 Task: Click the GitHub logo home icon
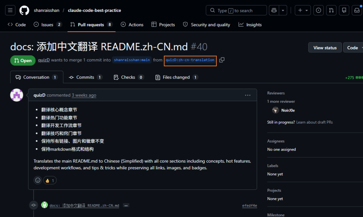[24, 10]
